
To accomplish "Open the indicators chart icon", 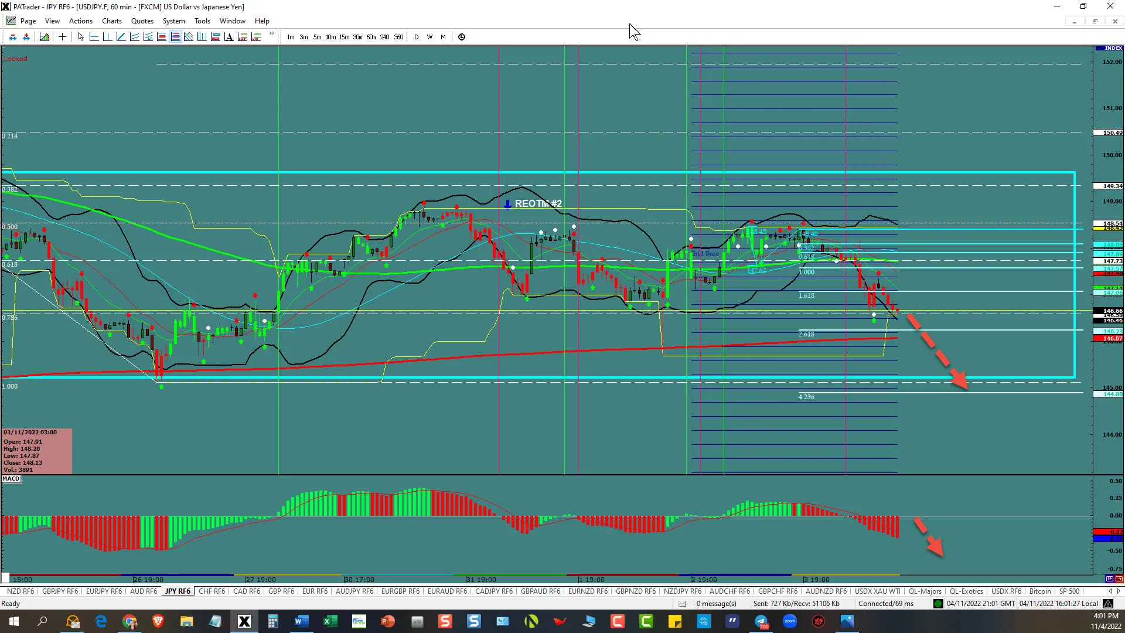I will click(45, 37).
